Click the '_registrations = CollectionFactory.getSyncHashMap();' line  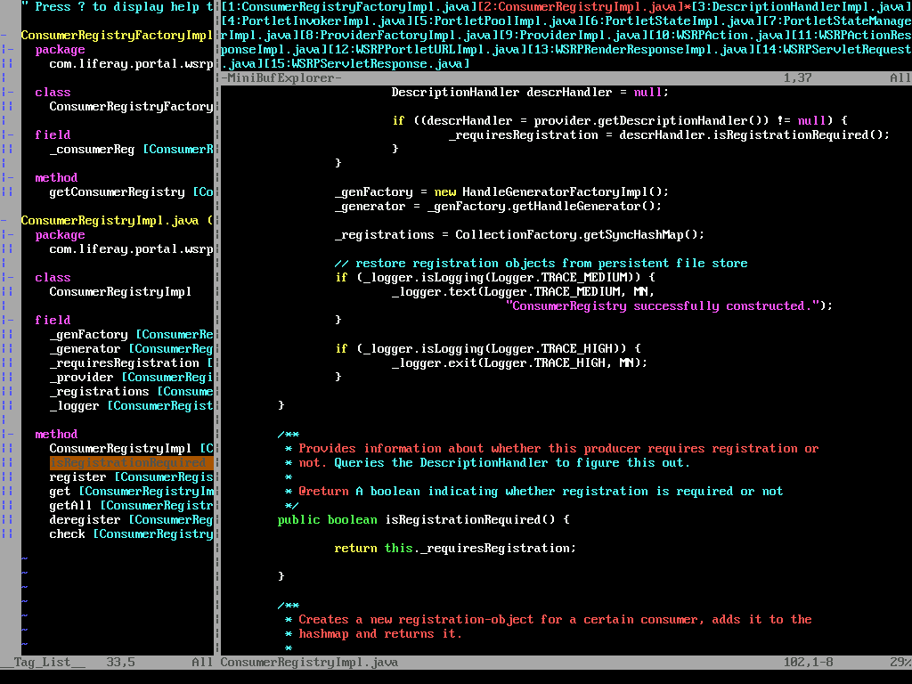pos(519,235)
